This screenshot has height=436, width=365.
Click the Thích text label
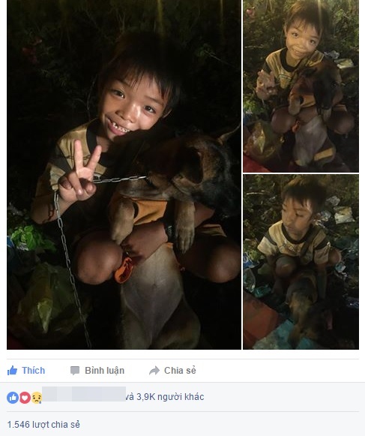coord(33,371)
